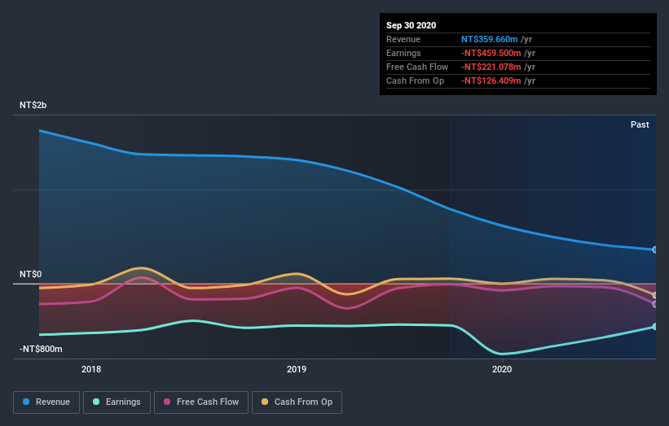Toggle the Free Cash Flow legend button
669x426 pixels.
point(201,402)
